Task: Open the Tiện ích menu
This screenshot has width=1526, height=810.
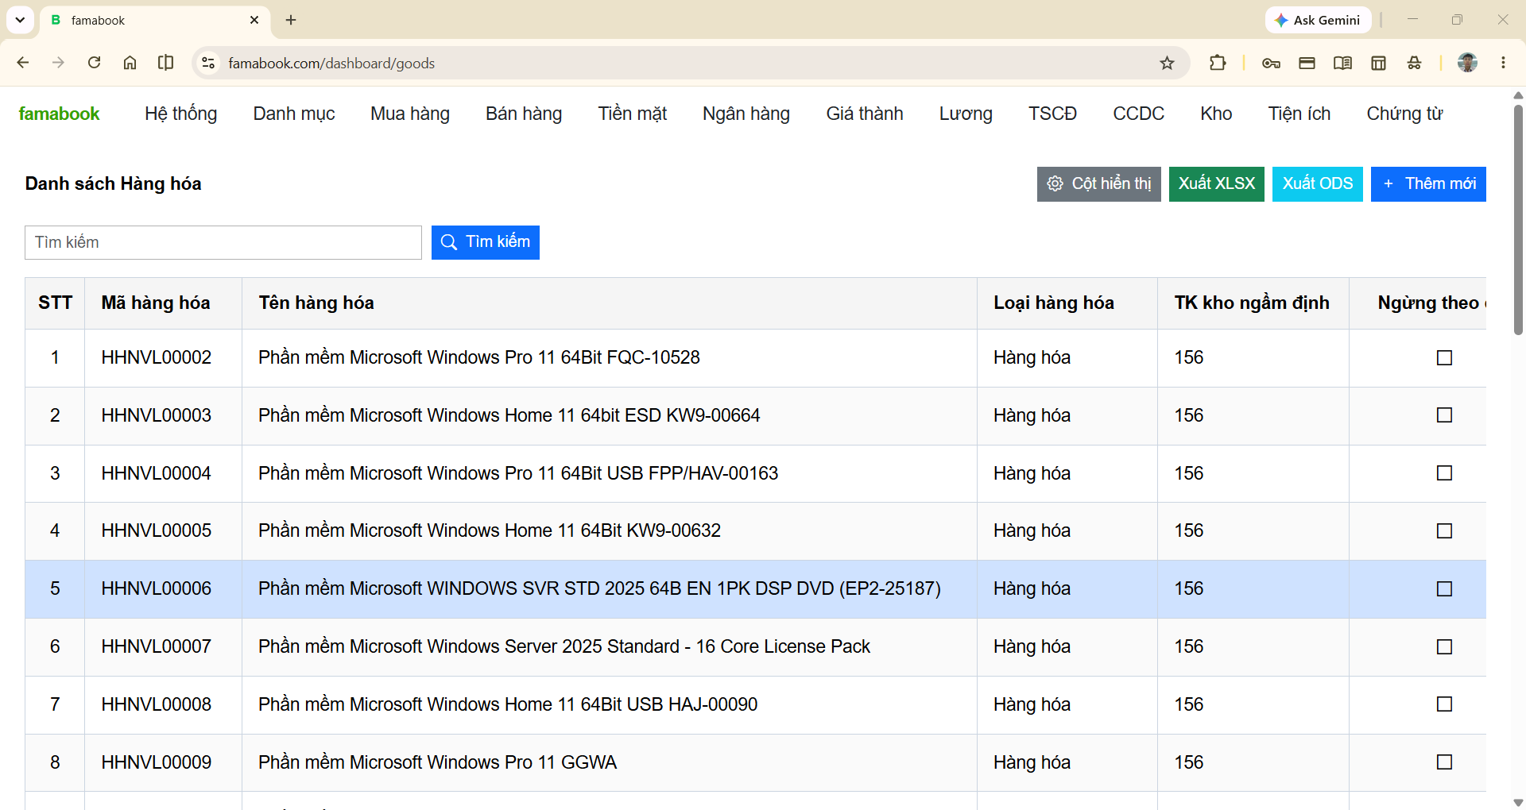Action: pyautogui.click(x=1299, y=114)
